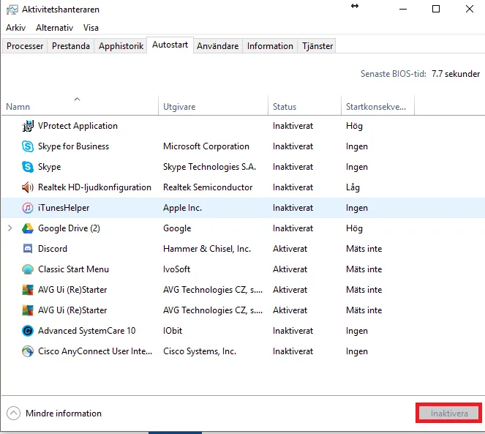Click the Inaktivera button
The height and width of the screenshot is (434, 485).
[x=449, y=414]
